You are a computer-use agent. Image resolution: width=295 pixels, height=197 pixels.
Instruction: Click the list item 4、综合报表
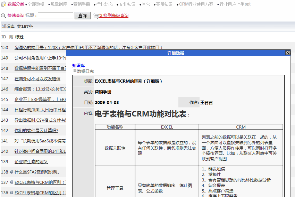(213, 185)
